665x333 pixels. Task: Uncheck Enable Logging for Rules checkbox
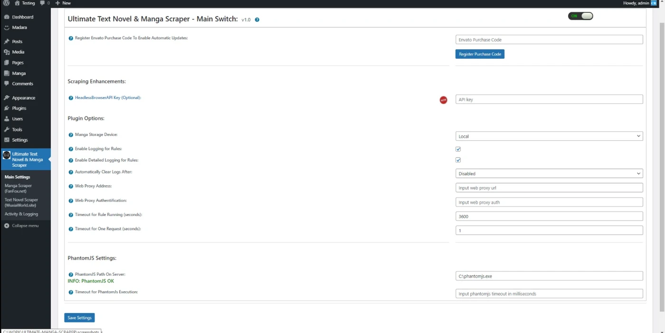[x=458, y=149]
